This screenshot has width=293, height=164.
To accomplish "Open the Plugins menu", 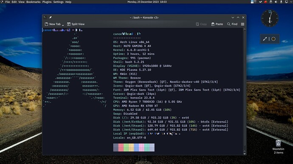I will (47, 2).
